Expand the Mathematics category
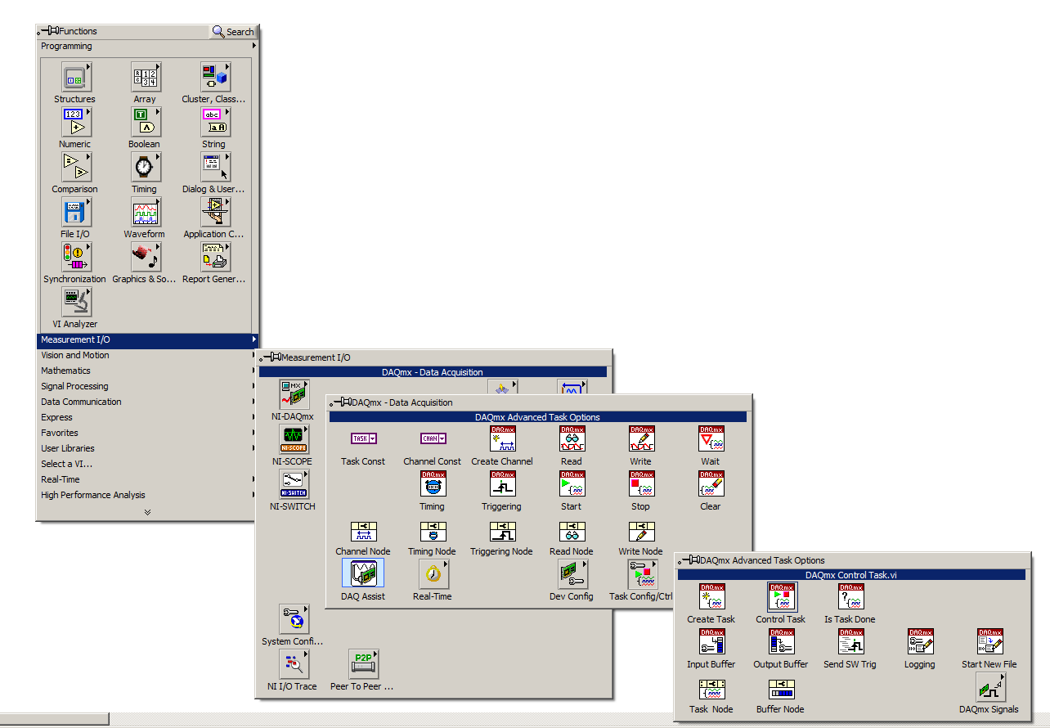This screenshot has height=728, width=1050. pos(148,371)
